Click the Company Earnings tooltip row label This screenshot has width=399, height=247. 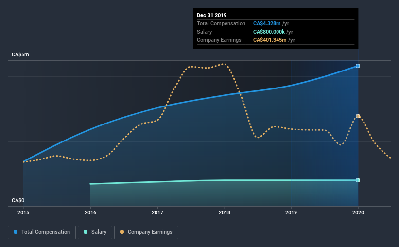tap(219, 40)
